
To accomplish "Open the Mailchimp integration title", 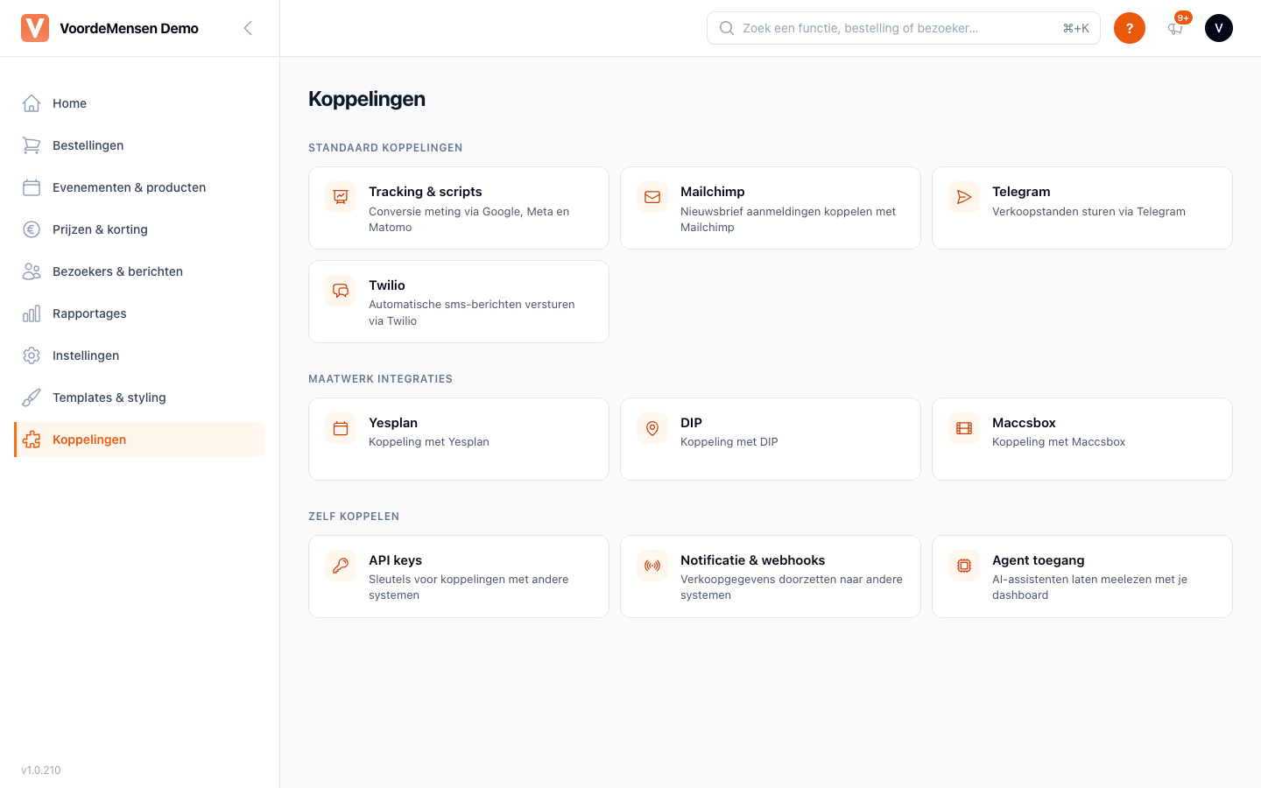I will [713, 192].
